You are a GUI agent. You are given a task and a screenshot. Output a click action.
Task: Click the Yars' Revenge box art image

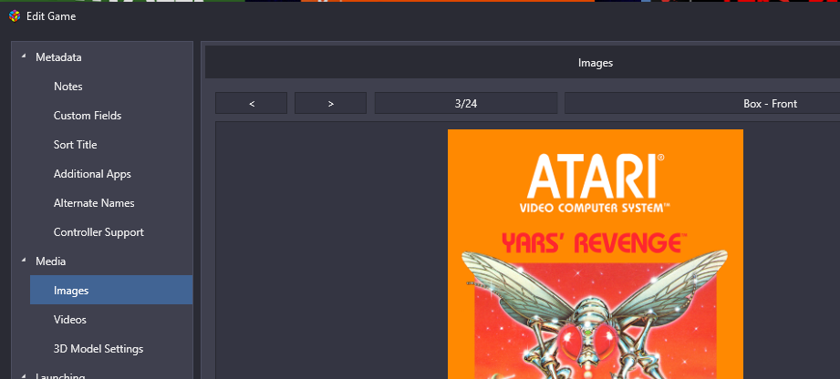tap(596, 254)
